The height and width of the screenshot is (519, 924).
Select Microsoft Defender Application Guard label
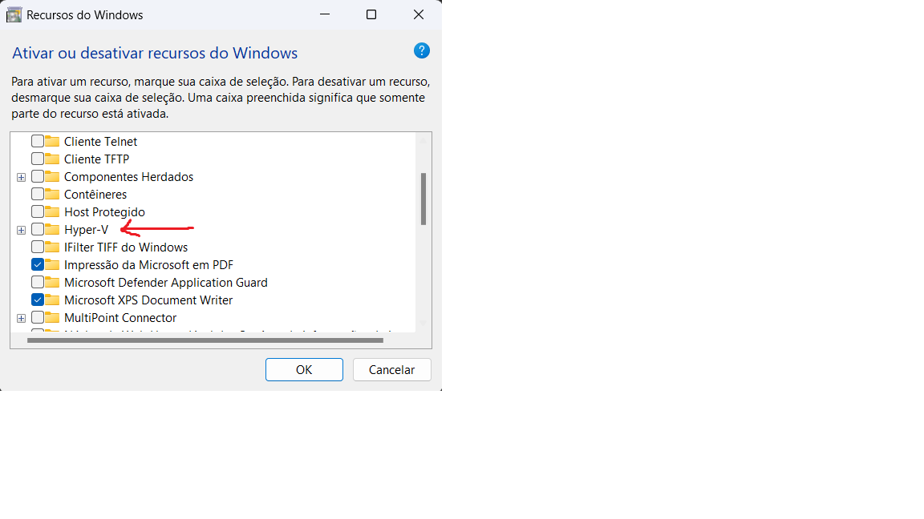(x=165, y=283)
